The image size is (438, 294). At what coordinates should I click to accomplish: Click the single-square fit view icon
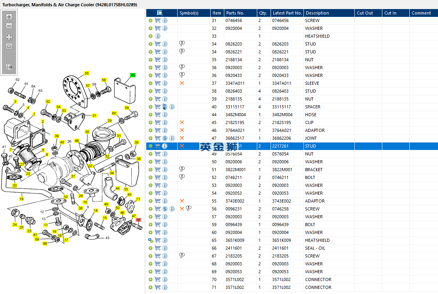point(9,46)
